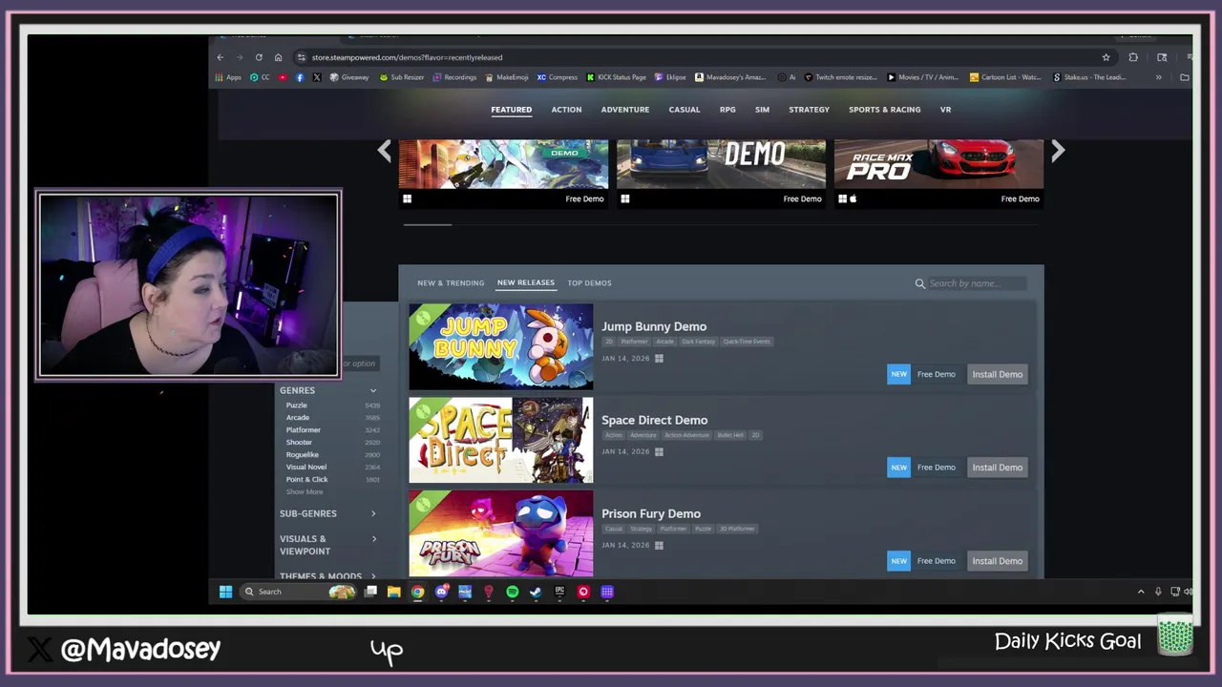Image resolution: width=1222 pixels, height=687 pixels.
Task: Open the Jump Bunny Demo title
Action: (x=654, y=326)
